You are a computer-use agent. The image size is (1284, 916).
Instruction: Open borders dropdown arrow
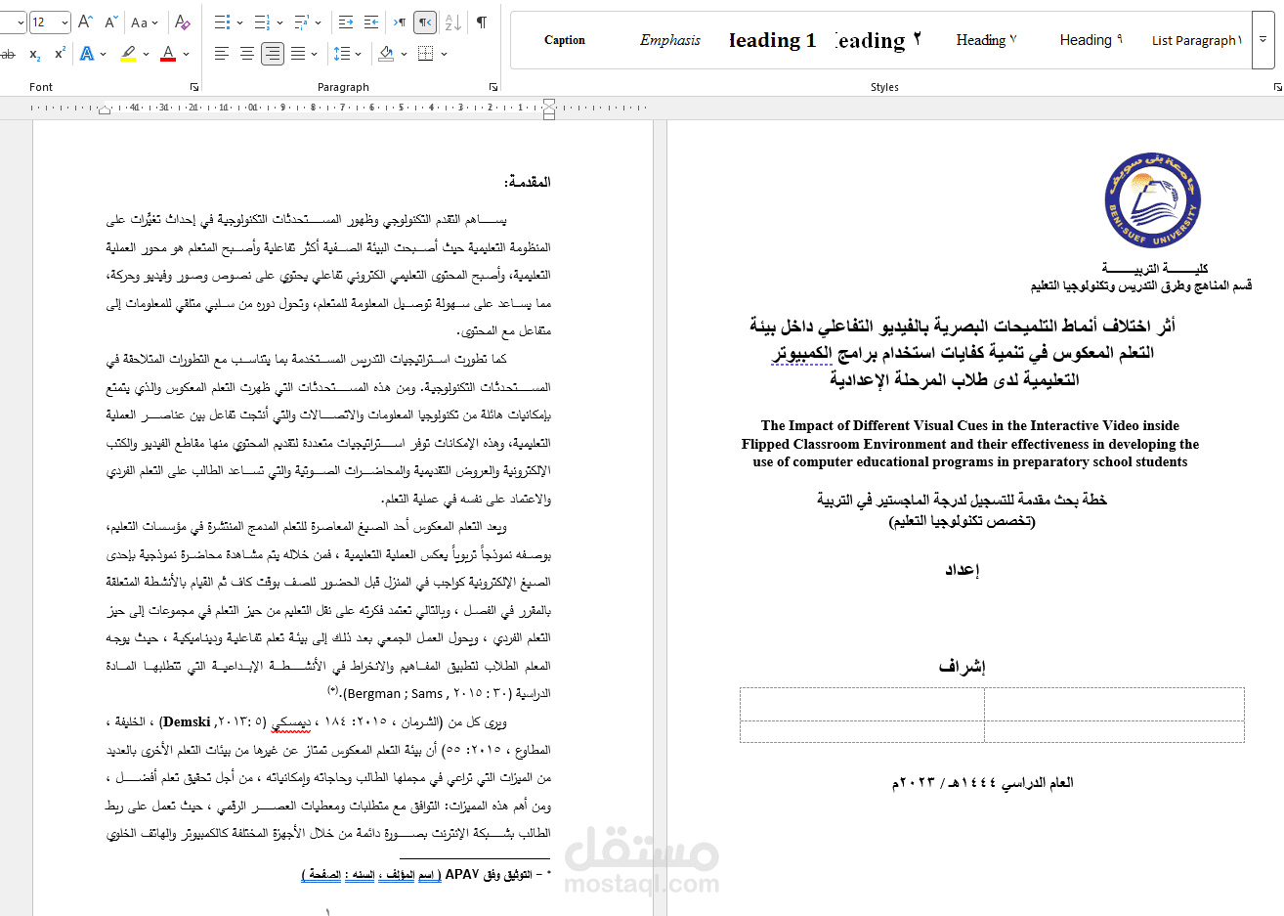point(444,54)
